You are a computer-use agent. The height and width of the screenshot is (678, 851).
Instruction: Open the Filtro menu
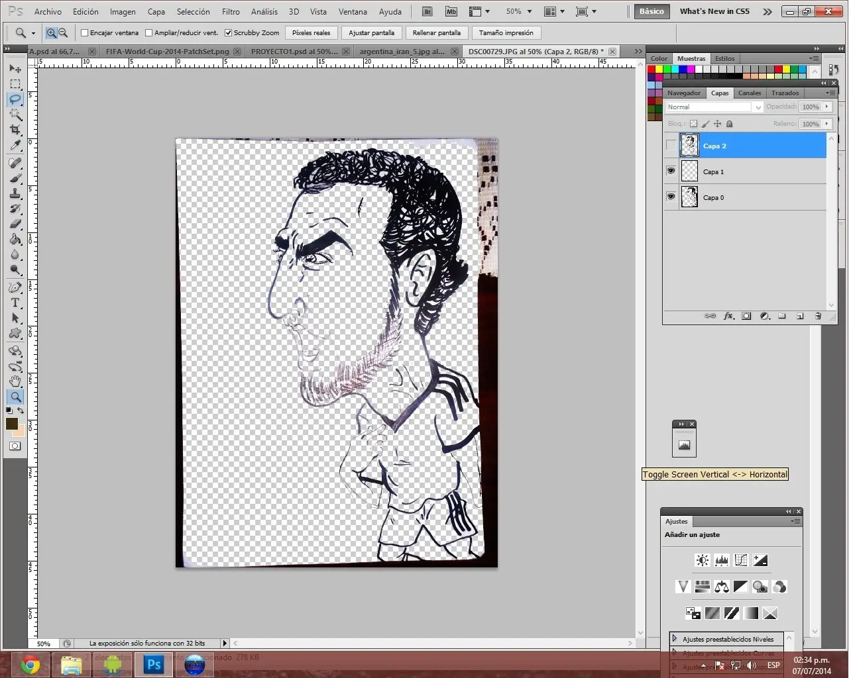231,11
